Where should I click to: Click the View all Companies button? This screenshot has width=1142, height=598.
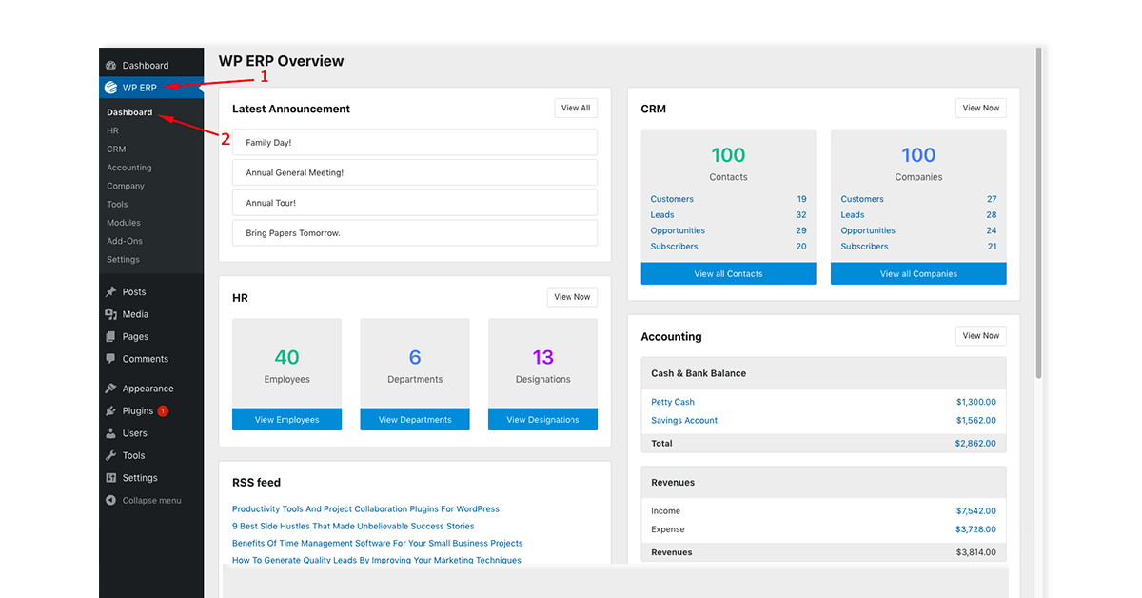[x=918, y=274]
